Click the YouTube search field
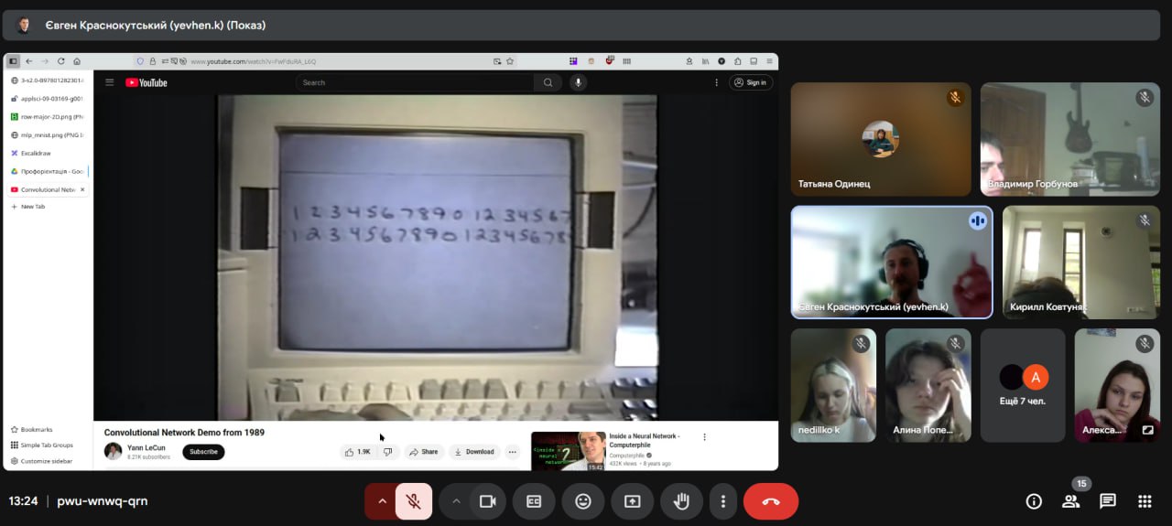Viewport: 1172px width, 526px height. pos(415,82)
